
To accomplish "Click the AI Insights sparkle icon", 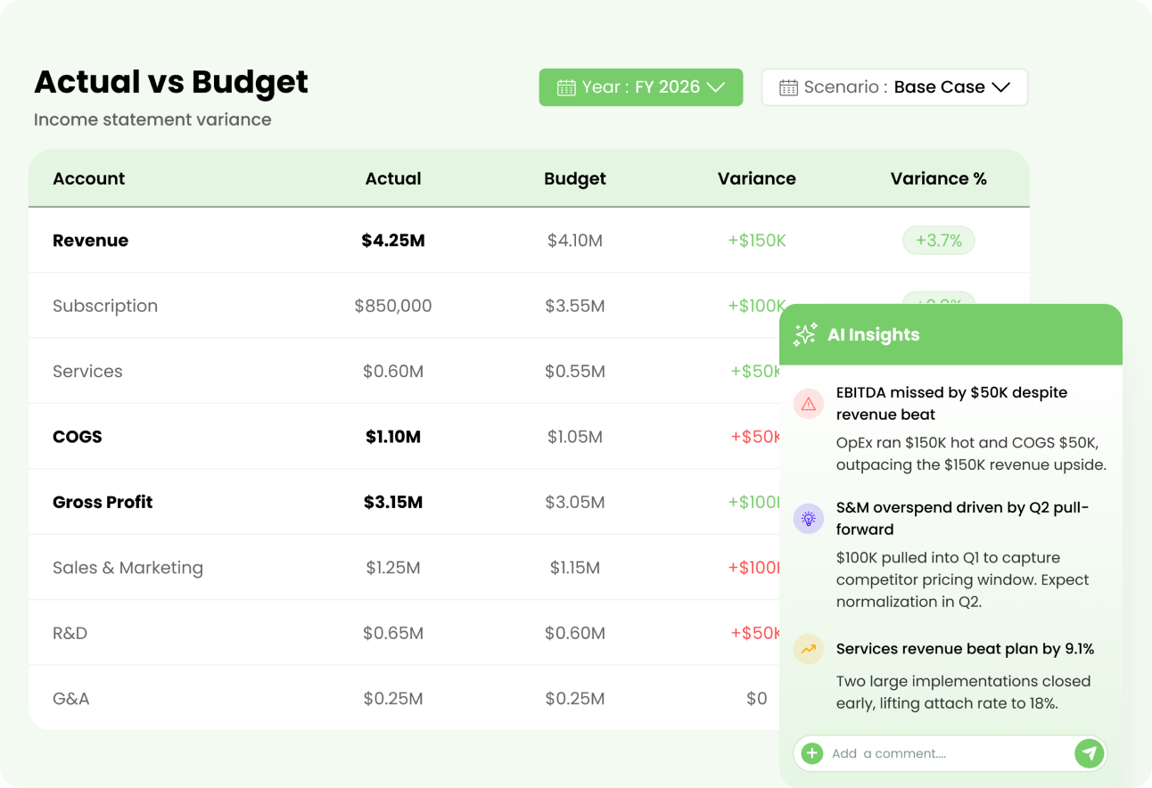I will 805,334.
